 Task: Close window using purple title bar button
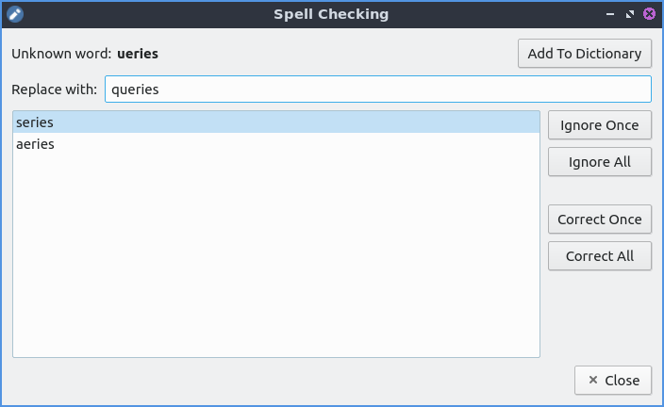649,14
